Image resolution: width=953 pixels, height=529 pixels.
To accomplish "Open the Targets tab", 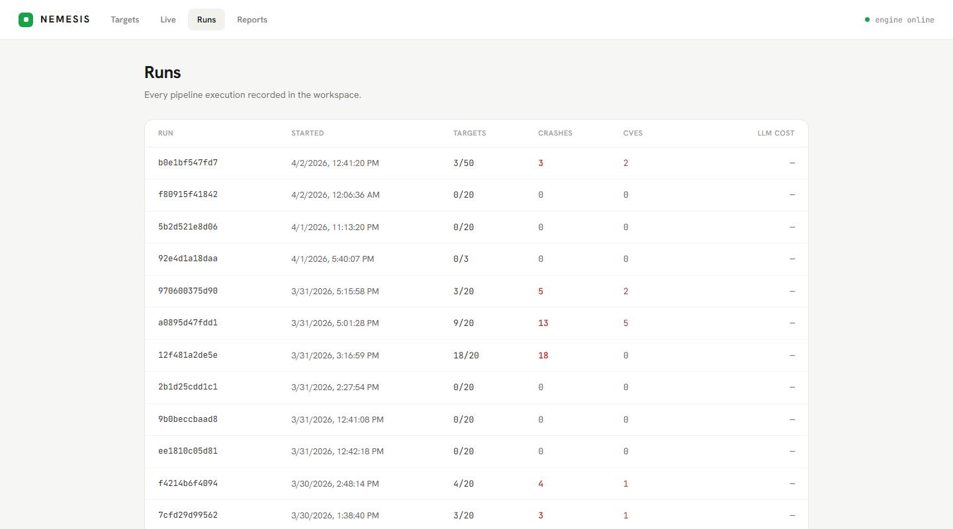I will click(125, 20).
